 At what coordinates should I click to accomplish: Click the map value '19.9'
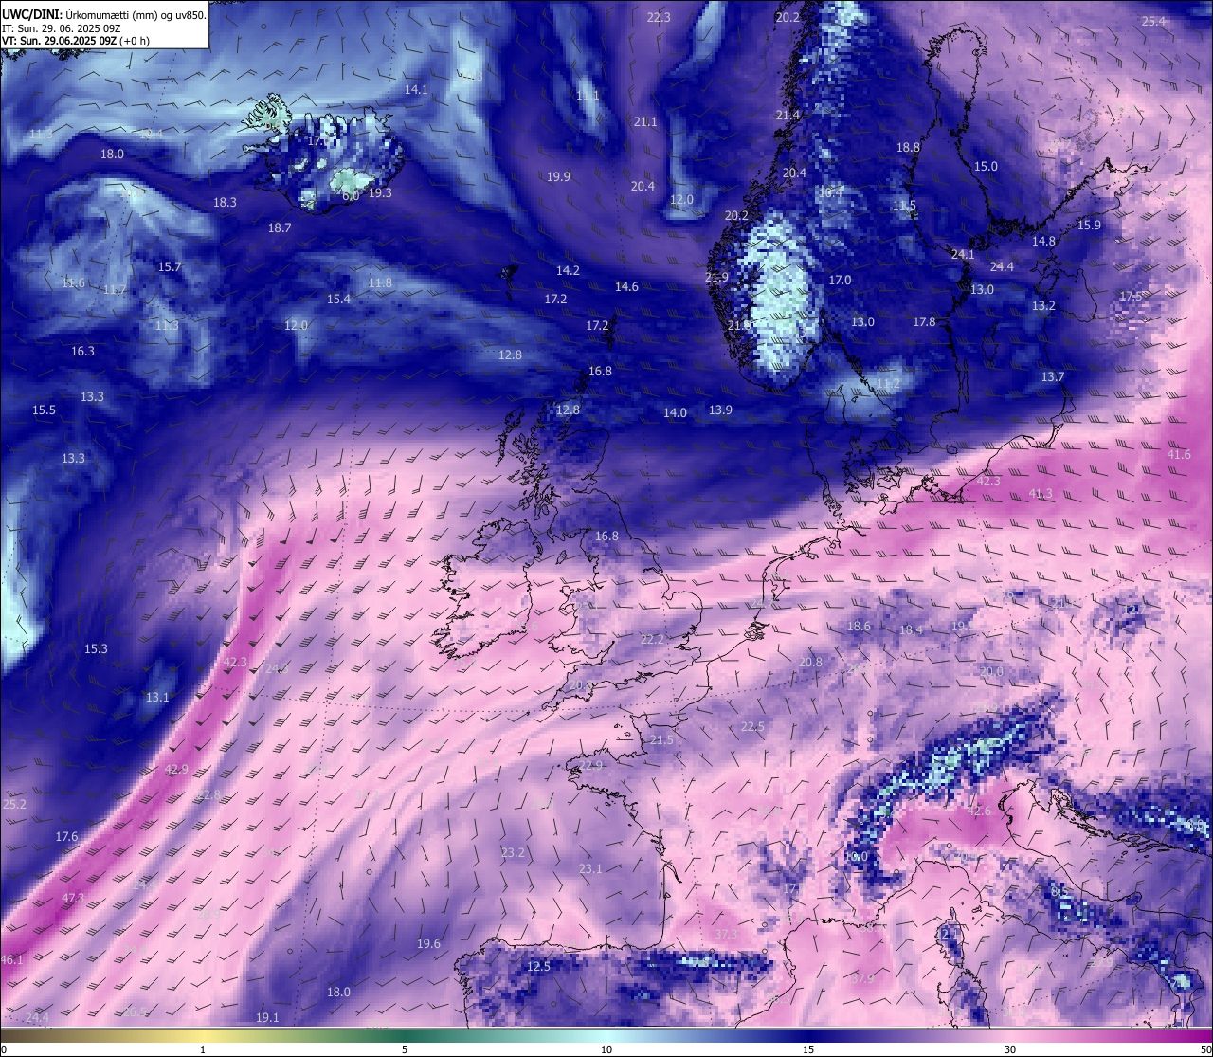coord(558,176)
